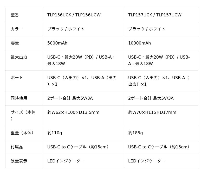208x176 pixels.
Task: Click the 容量 row header
Action: pyautogui.click(x=15, y=43)
